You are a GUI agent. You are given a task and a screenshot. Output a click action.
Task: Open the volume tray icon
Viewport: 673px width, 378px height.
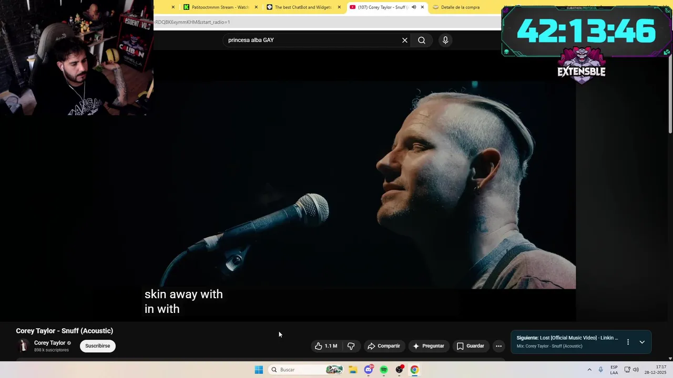coord(636,370)
